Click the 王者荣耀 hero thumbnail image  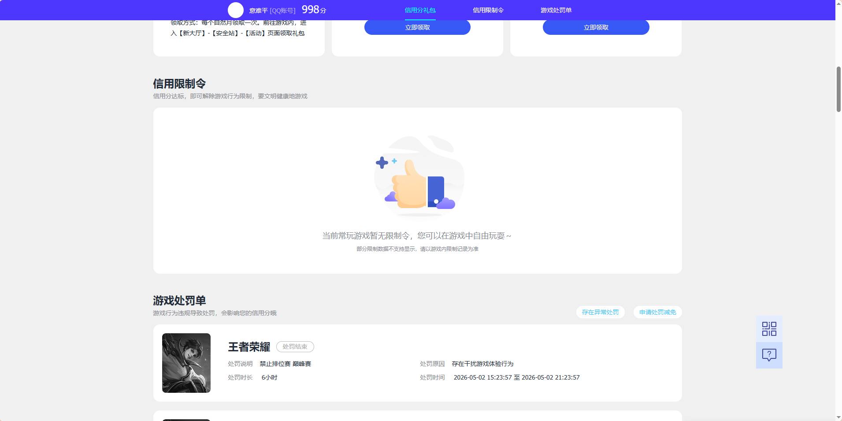pos(186,363)
